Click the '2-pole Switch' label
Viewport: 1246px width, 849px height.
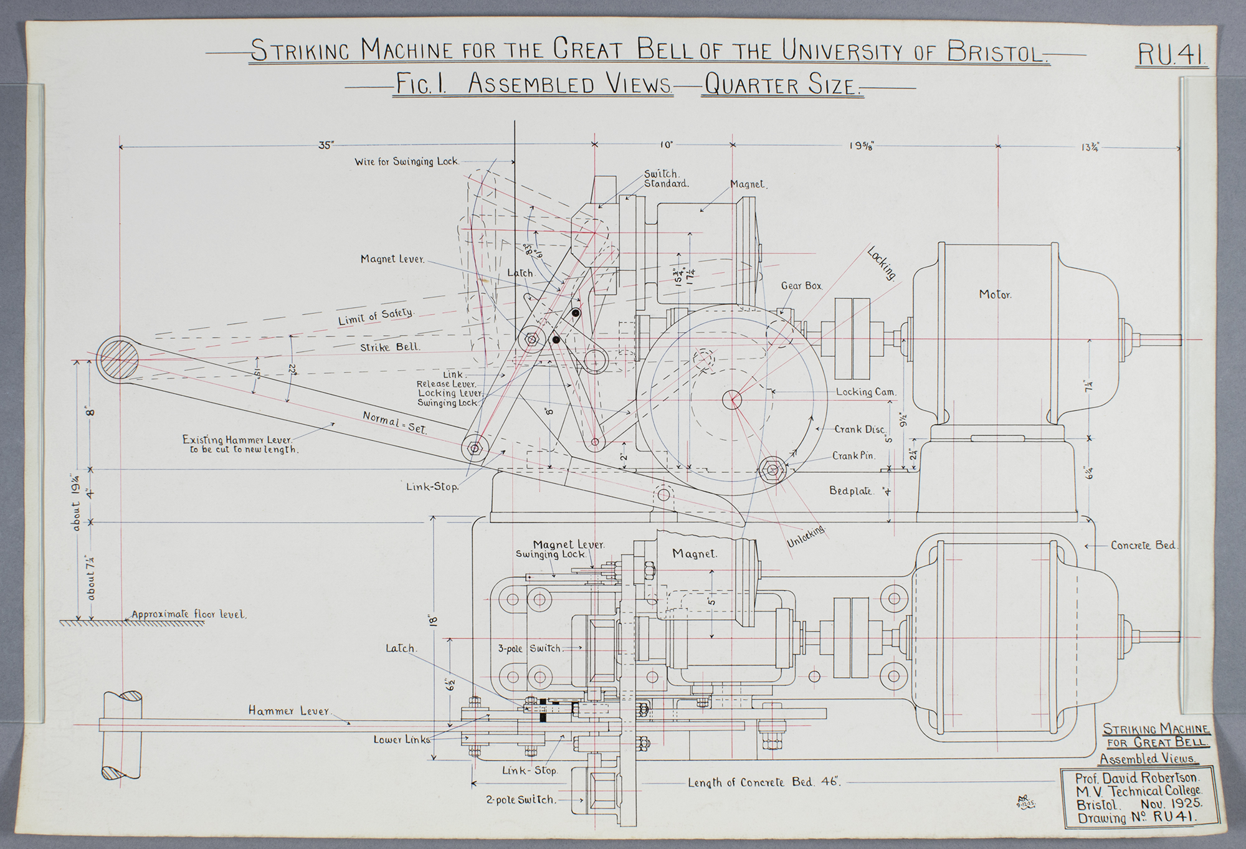click(520, 800)
